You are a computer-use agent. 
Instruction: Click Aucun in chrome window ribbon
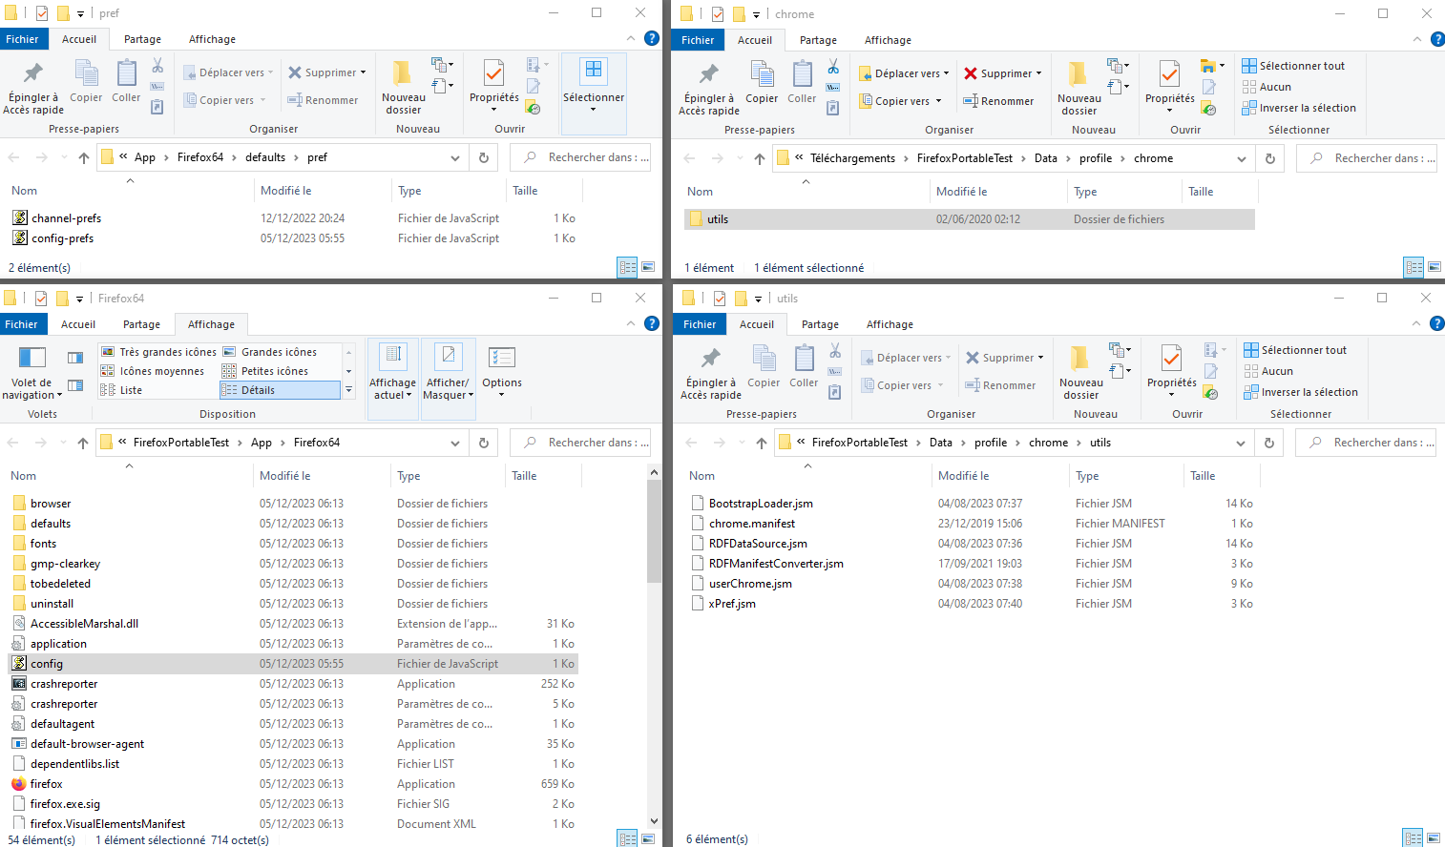coord(1267,87)
